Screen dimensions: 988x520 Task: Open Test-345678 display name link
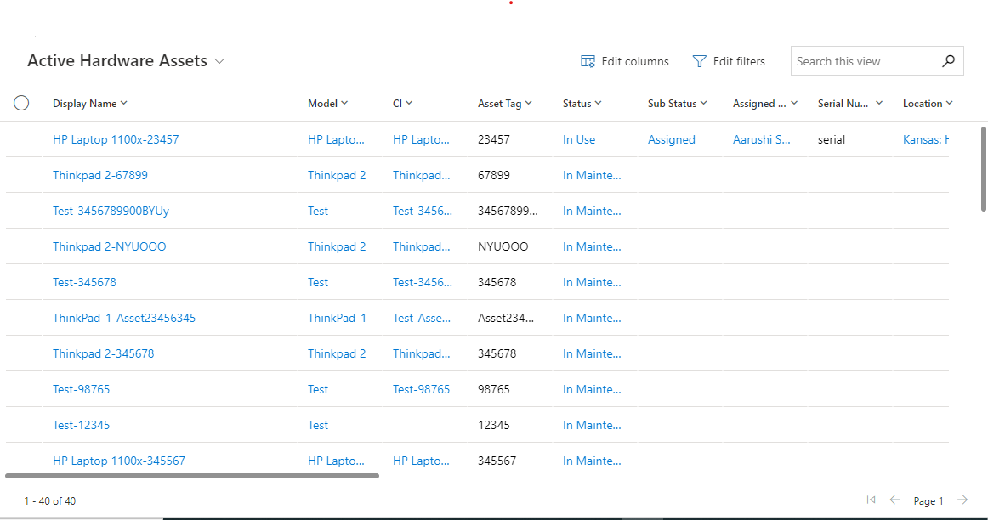(84, 283)
